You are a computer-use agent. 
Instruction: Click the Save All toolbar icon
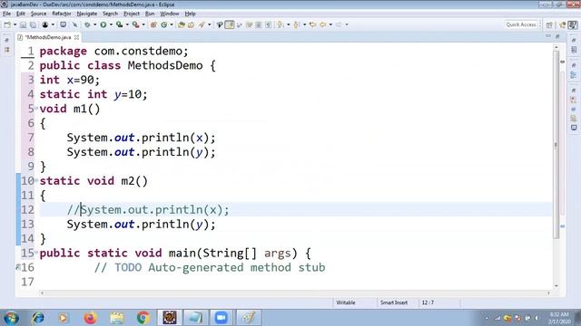[x=33, y=24]
